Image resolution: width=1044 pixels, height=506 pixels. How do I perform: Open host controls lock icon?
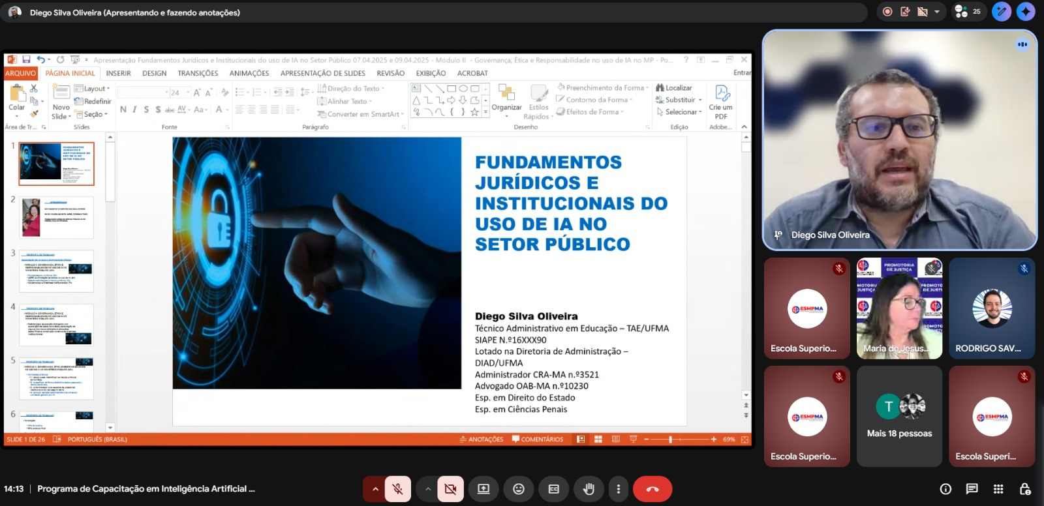(1024, 489)
